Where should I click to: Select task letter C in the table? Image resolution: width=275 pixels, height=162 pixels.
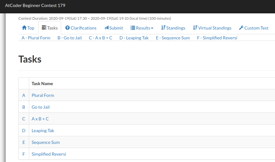point(24,119)
